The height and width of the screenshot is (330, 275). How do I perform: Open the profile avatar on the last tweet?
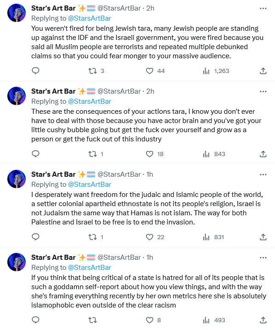17,262
